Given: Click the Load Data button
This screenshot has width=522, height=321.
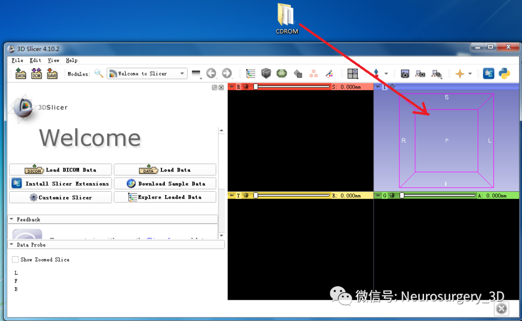Looking at the screenshot, I should tap(165, 169).
